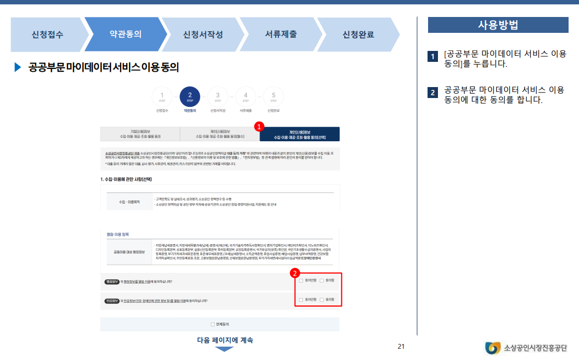Click the 사용방법 sidebar header
This screenshot has width=579, height=357.
coord(498,25)
